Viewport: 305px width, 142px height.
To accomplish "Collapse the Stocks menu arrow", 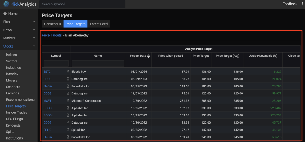I will click(34, 46).
